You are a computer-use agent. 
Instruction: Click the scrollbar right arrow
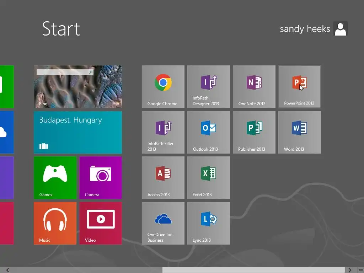(350, 270)
